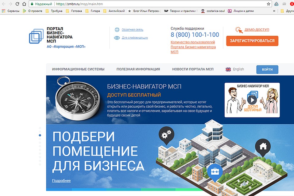Open the browser Home page icon
This screenshot has height=196, width=294.
24,4
